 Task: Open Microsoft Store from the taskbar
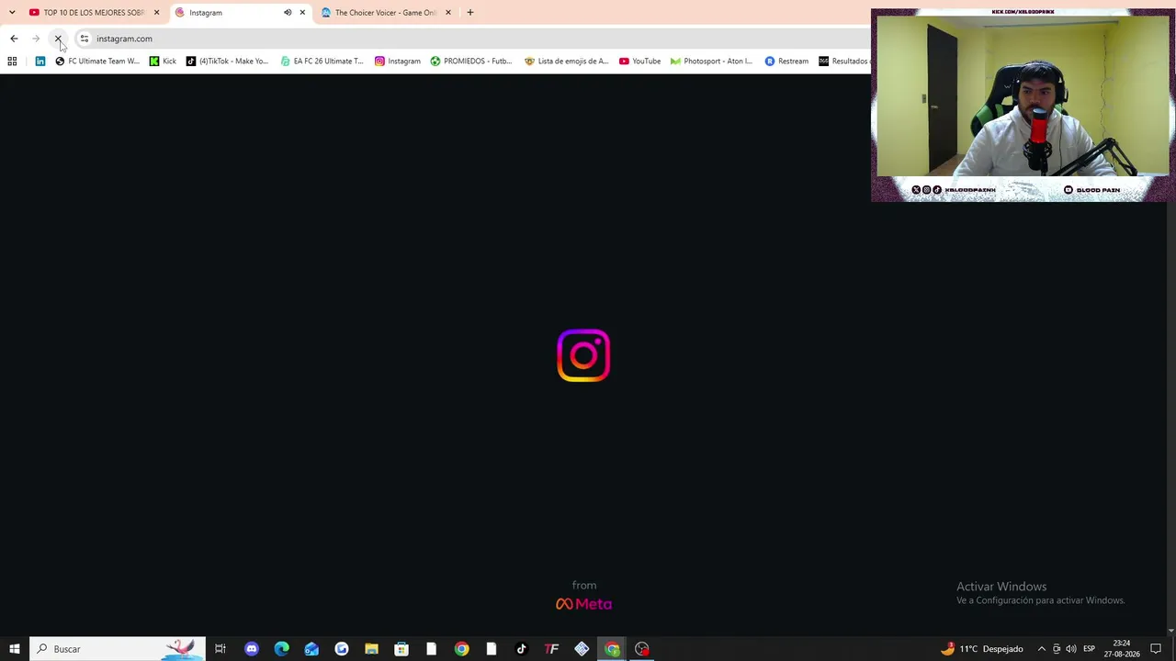tap(401, 649)
